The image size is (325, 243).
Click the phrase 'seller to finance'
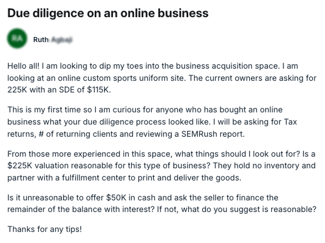click(234, 198)
